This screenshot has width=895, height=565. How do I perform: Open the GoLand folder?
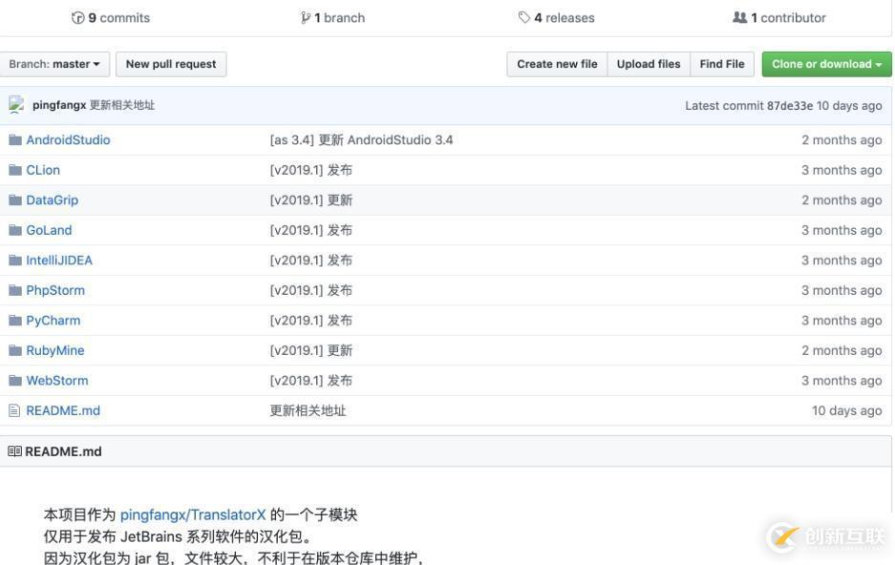49,230
